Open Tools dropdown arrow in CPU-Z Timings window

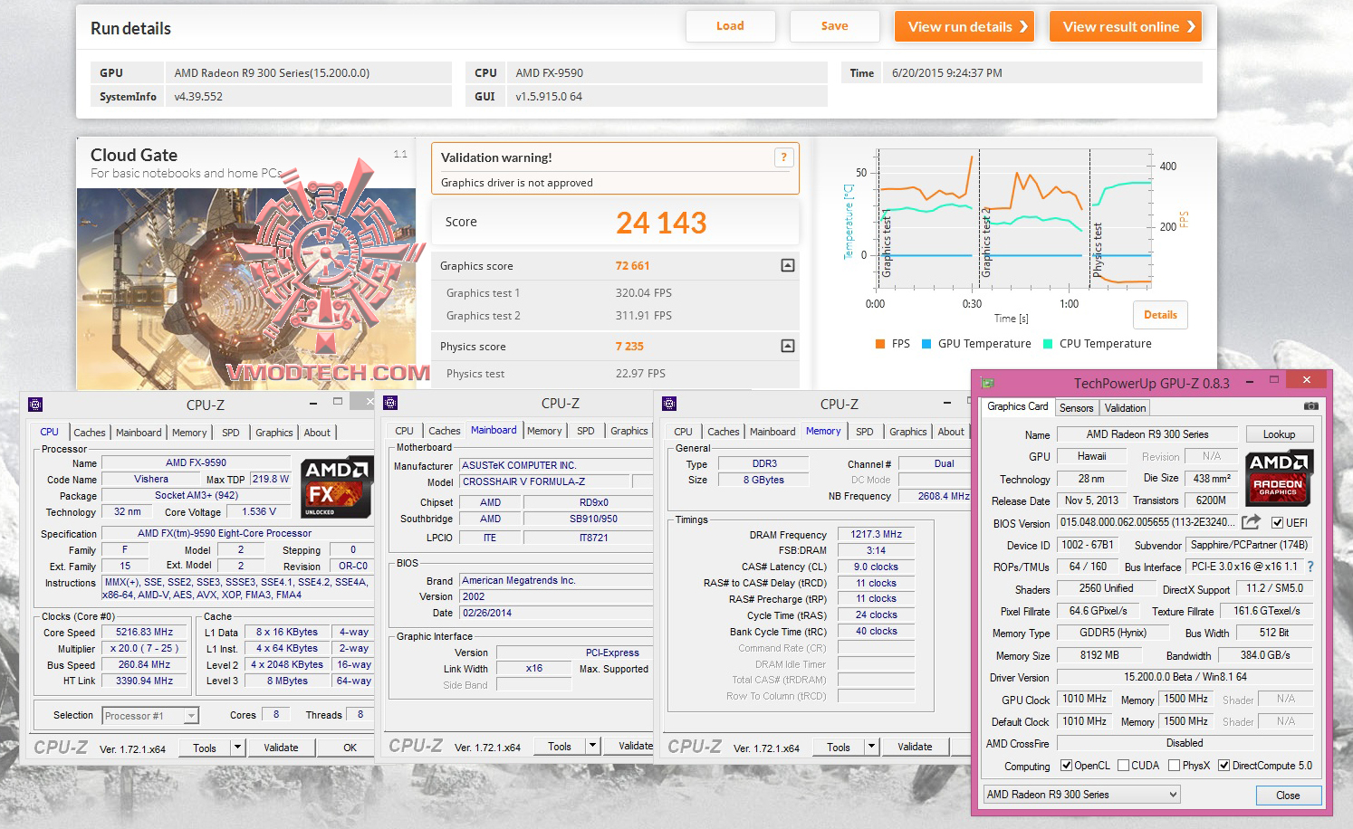pyautogui.click(x=872, y=747)
